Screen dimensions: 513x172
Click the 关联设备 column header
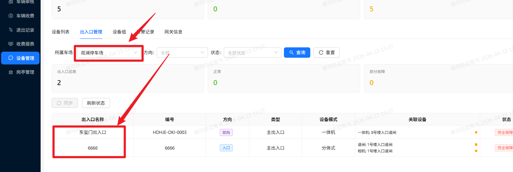(x=418, y=120)
